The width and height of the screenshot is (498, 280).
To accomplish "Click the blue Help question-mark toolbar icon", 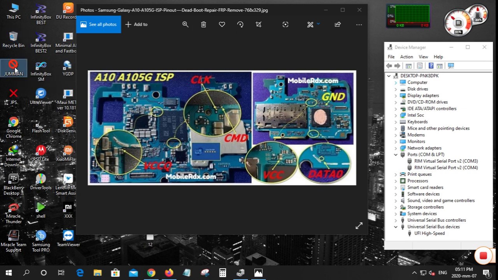I will (431, 66).
